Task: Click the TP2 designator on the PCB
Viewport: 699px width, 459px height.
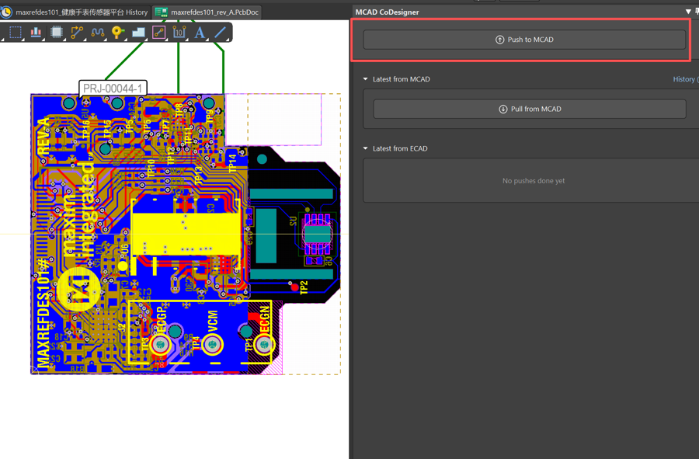Action: [x=304, y=287]
